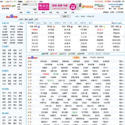The width and height of the screenshot is (125, 125).
Task: Open the 人民网 link
Action: [35, 37]
